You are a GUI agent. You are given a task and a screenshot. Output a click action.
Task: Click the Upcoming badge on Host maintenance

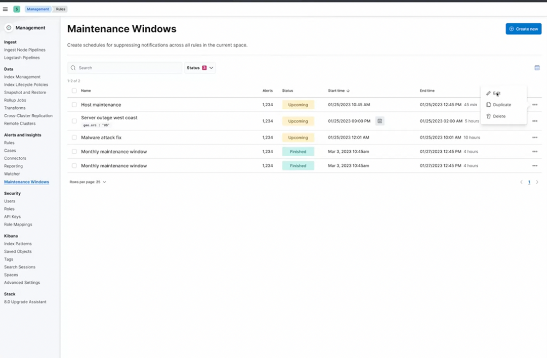click(x=298, y=105)
